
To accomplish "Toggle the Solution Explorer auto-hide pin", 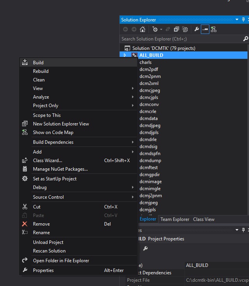I will click(243, 19).
